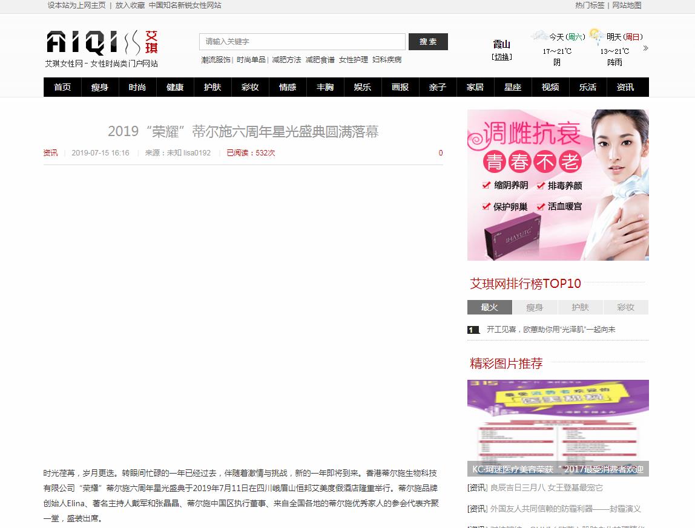Open 首页 in main navigation
The height and width of the screenshot is (528, 695).
pyautogui.click(x=62, y=87)
